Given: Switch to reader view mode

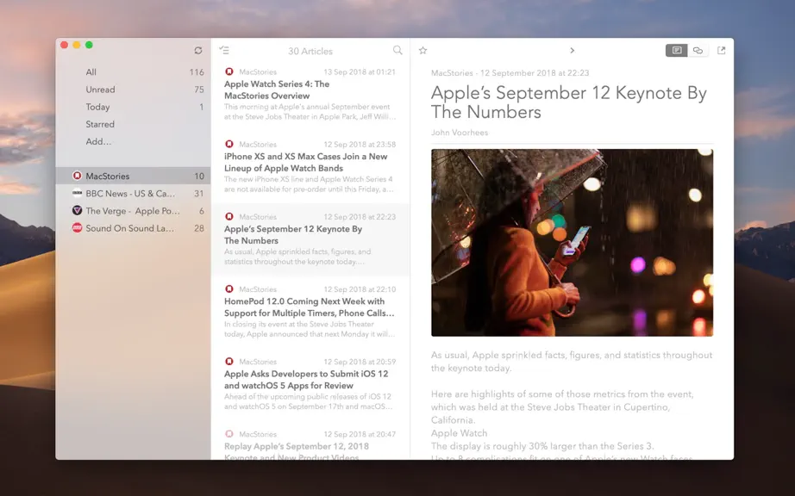Looking at the screenshot, I should pos(676,50).
